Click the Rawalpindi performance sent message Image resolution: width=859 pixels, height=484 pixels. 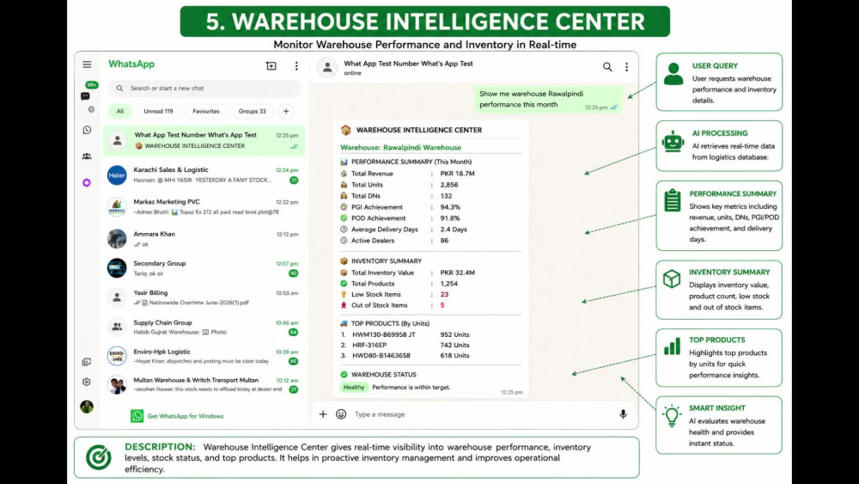548,99
